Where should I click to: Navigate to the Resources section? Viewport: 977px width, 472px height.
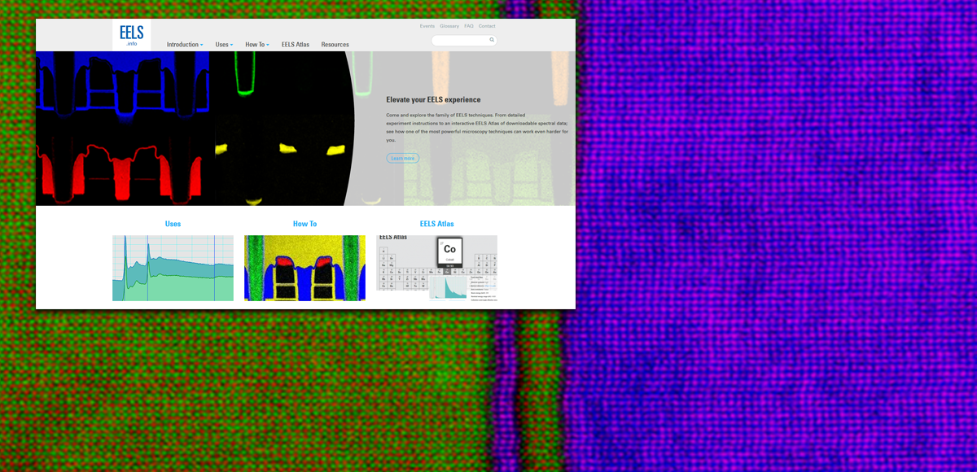[x=335, y=45]
